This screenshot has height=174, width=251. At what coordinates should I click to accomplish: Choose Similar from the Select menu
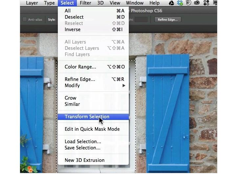pyautogui.click(x=93, y=104)
